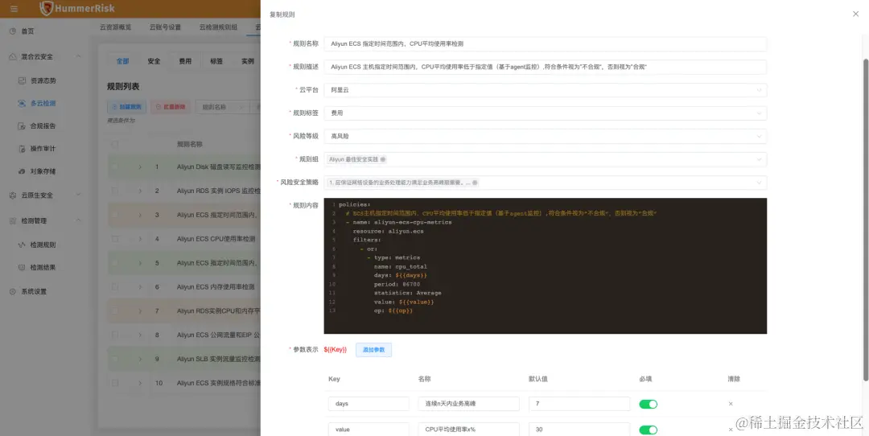This screenshot has height=436, width=869.
Task: Click the 规则名称 input field
Action: click(x=546, y=43)
